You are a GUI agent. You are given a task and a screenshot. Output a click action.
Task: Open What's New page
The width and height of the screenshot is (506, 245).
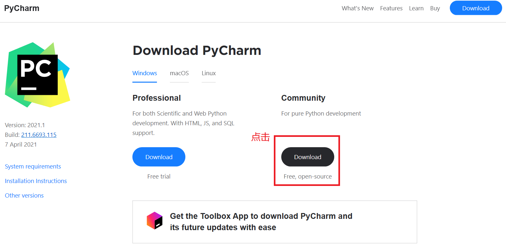point(357,8)
